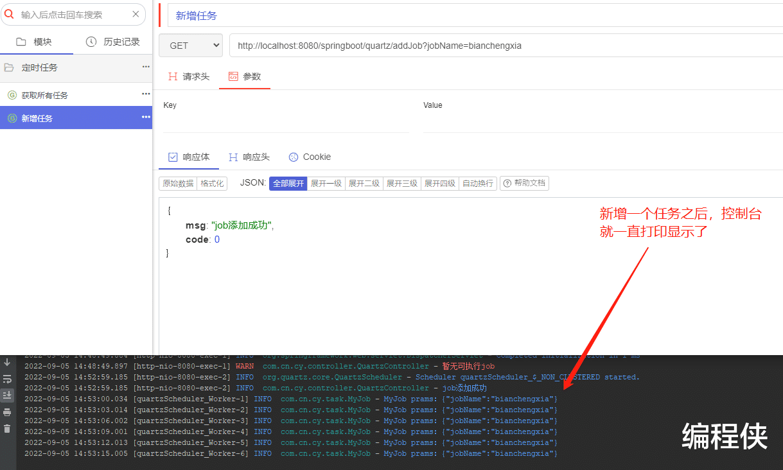The width and height of the screenshot is (783, 470).
Task: Open the 响应体 response tab
Action: click(189, 157)
